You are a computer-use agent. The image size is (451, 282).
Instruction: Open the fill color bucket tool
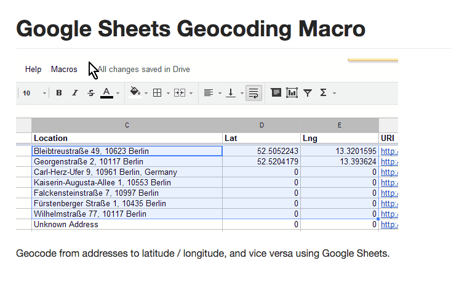point(135,92)
